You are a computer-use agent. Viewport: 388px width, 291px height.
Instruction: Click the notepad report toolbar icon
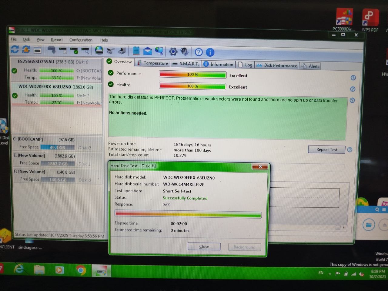pos(136,51)
